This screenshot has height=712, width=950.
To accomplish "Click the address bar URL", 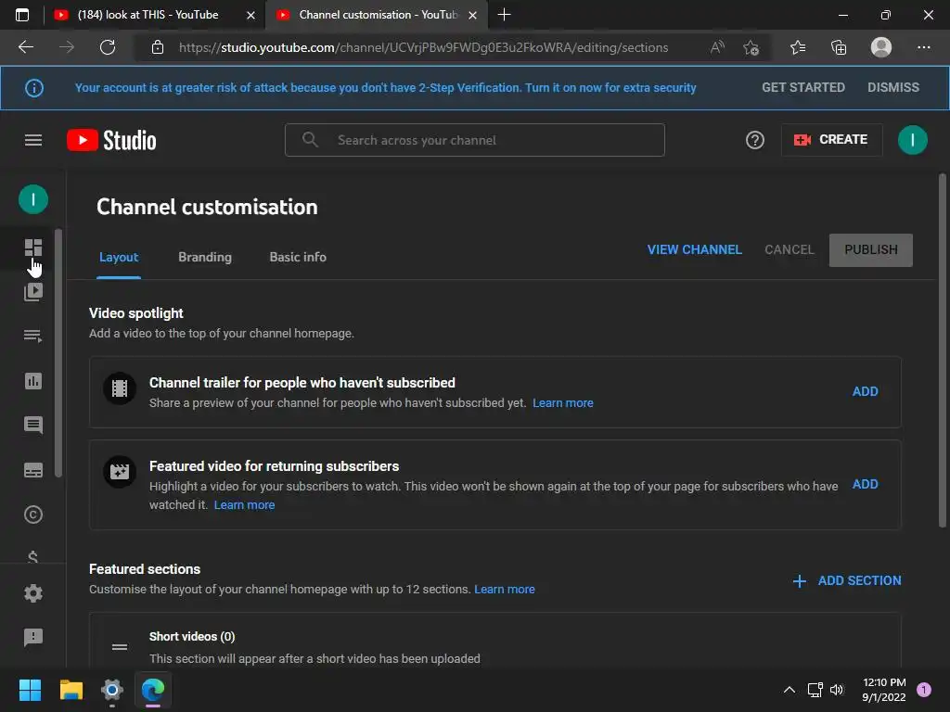I will [423, 48].
